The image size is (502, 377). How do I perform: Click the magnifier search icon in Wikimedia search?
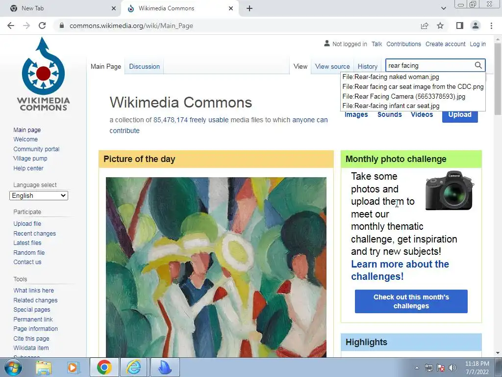point(478,65)
